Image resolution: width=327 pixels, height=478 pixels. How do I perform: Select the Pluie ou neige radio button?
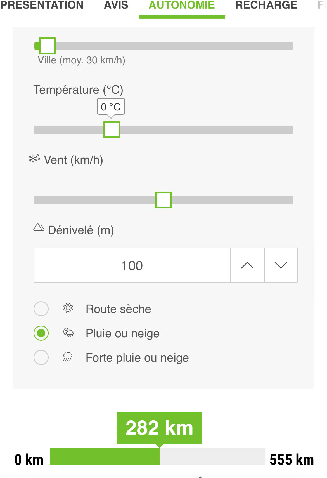[x=41, y=333]
